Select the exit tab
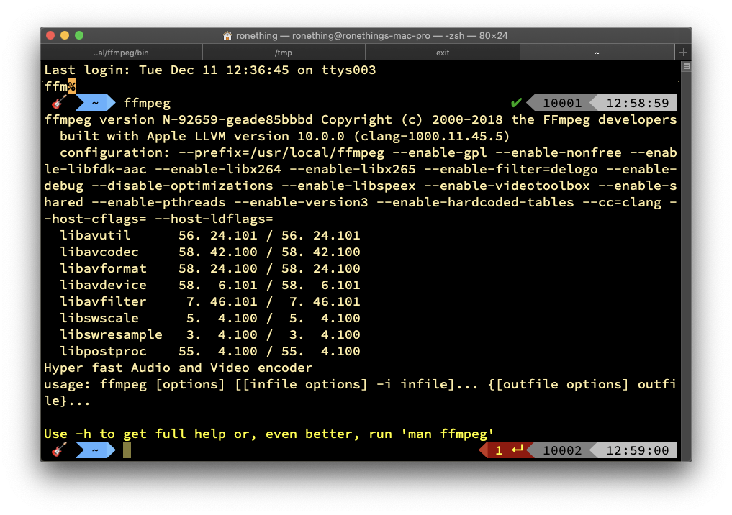 [443, 53]
